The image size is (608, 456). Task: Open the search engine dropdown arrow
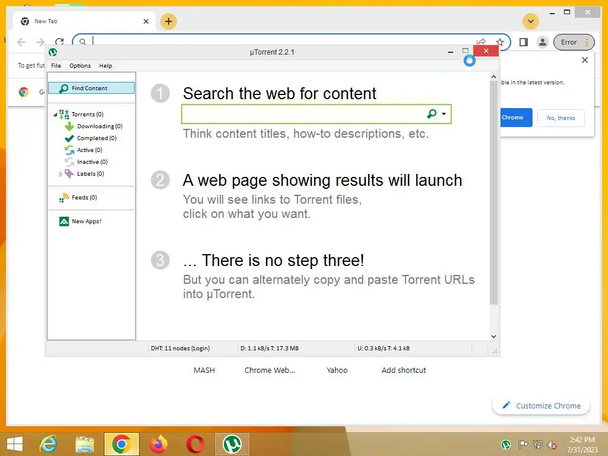pos(444,114)
